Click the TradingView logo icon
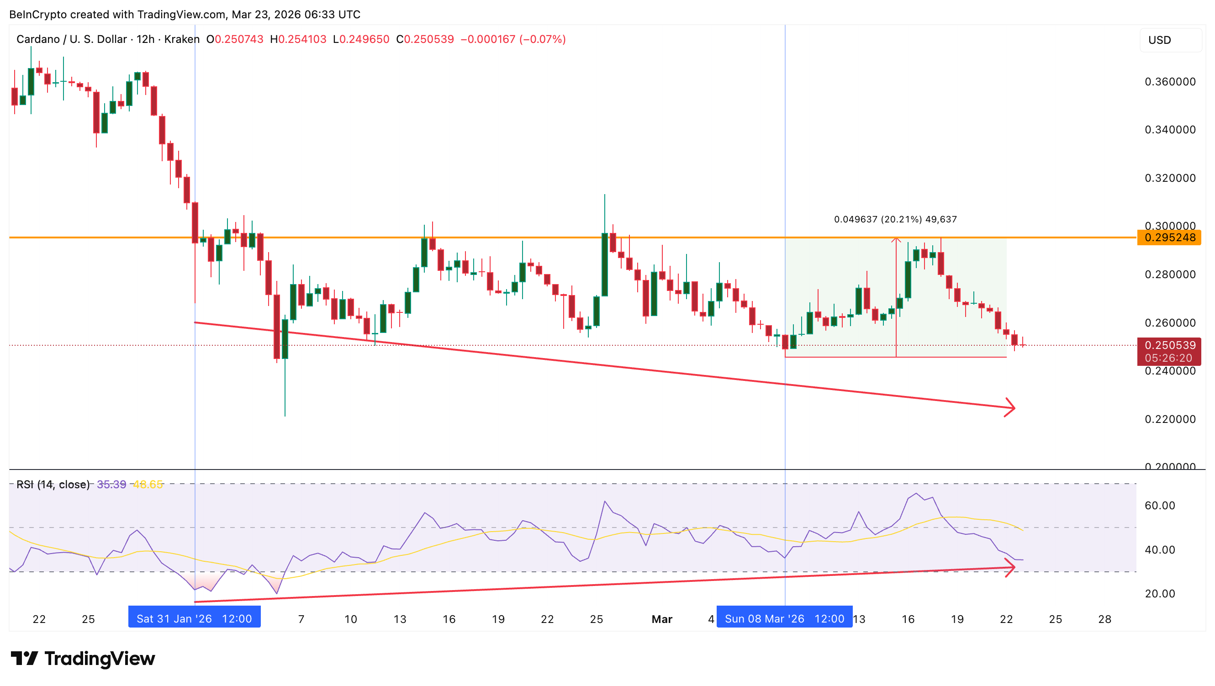 click(25, 658)
